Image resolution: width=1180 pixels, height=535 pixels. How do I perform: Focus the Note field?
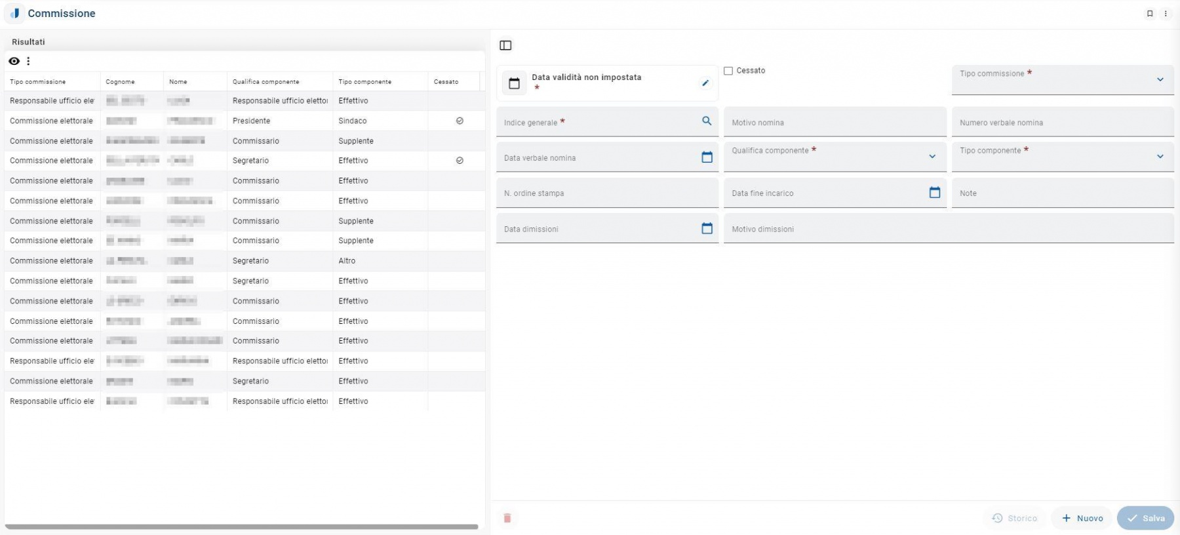[x=1063, y=193]
